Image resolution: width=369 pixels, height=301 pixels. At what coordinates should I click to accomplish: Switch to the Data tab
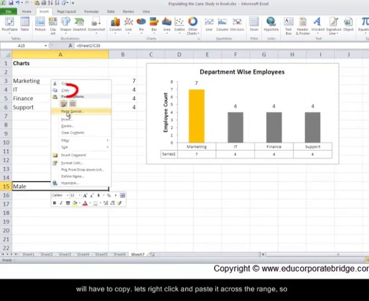point(111,12)
